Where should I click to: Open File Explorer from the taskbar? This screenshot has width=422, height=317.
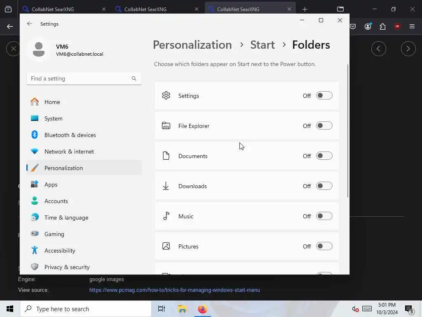tap(182, 309)
